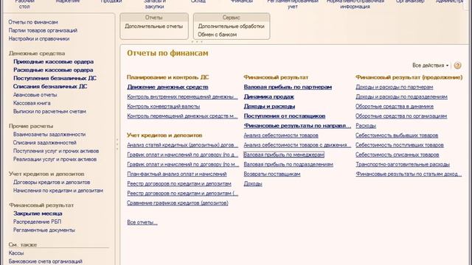This screenshot has height=265, width=472.
Task: Select Партии товаров организаций in the sidebar
Action: [43, 30]
